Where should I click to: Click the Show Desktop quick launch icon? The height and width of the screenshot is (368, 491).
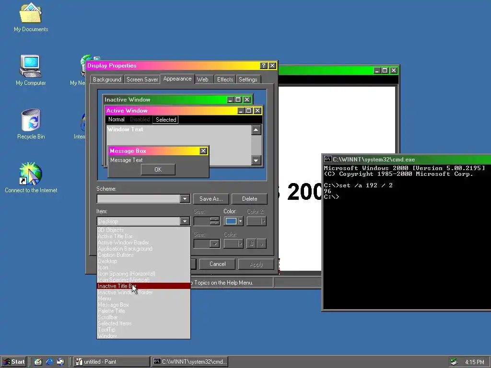tap(38, 362)
